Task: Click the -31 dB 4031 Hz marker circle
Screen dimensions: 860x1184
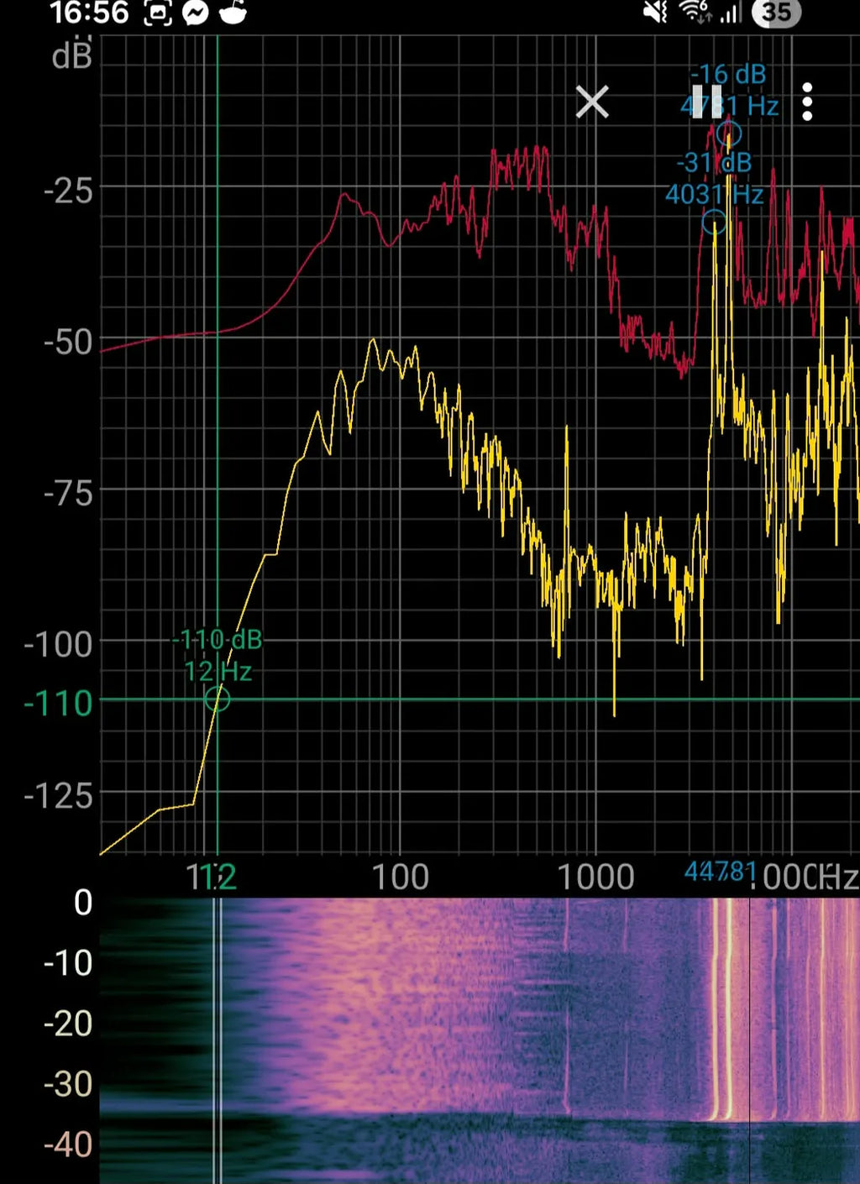Action: pos(714,223)
